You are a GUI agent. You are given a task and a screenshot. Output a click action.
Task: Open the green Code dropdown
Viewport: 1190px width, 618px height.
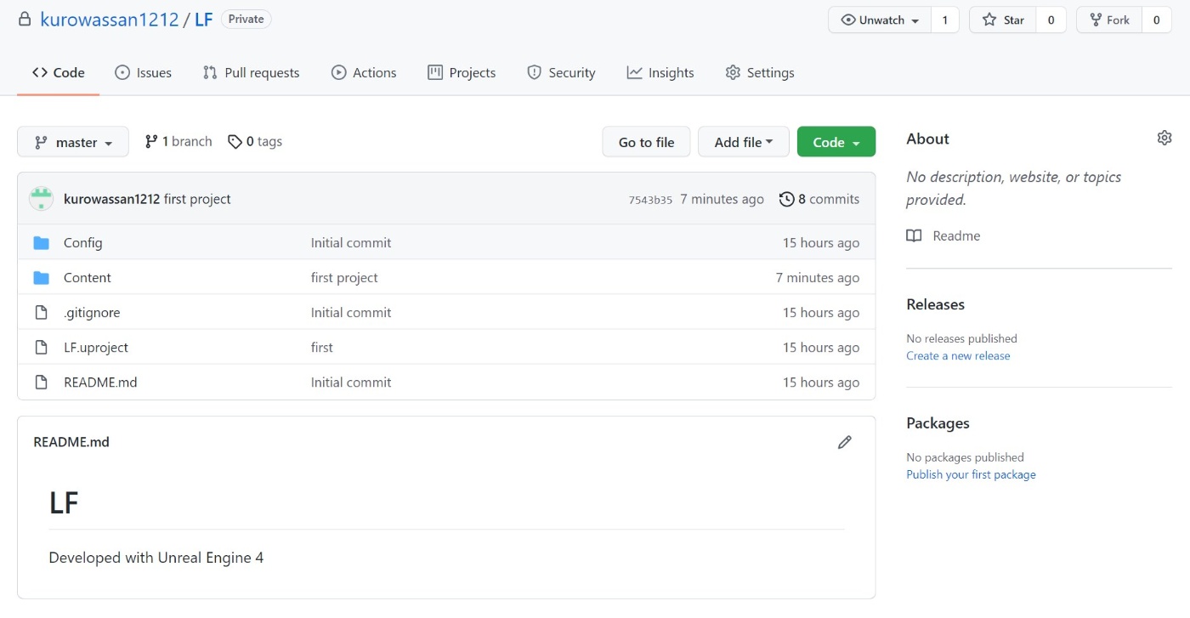click(836, 142)
